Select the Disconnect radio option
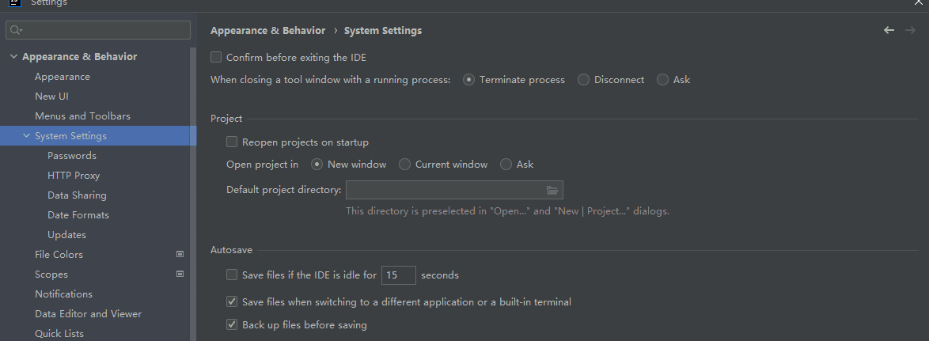 584,80
